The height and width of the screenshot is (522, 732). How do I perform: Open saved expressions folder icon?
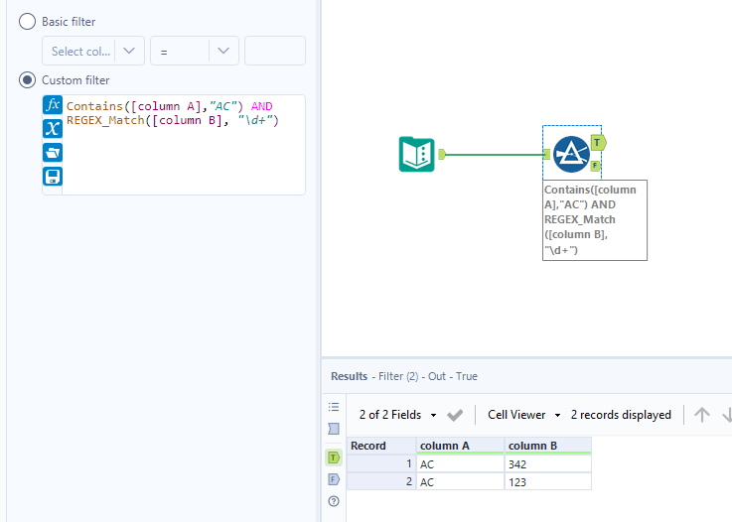pos(53,152)
